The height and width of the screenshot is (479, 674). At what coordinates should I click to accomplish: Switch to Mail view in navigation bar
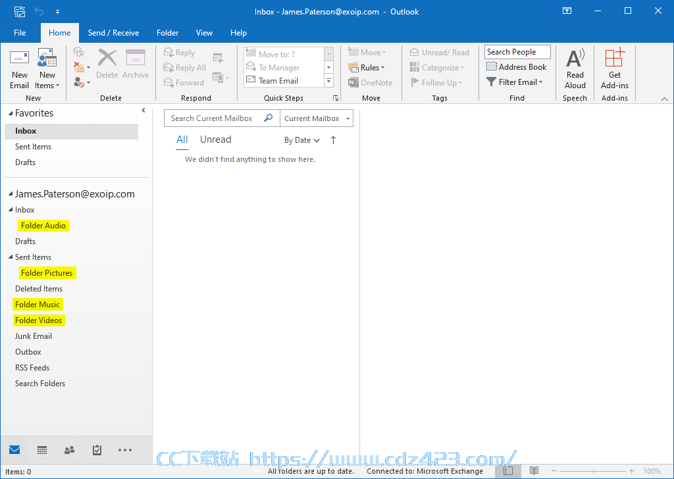click(x=14, y=450)
